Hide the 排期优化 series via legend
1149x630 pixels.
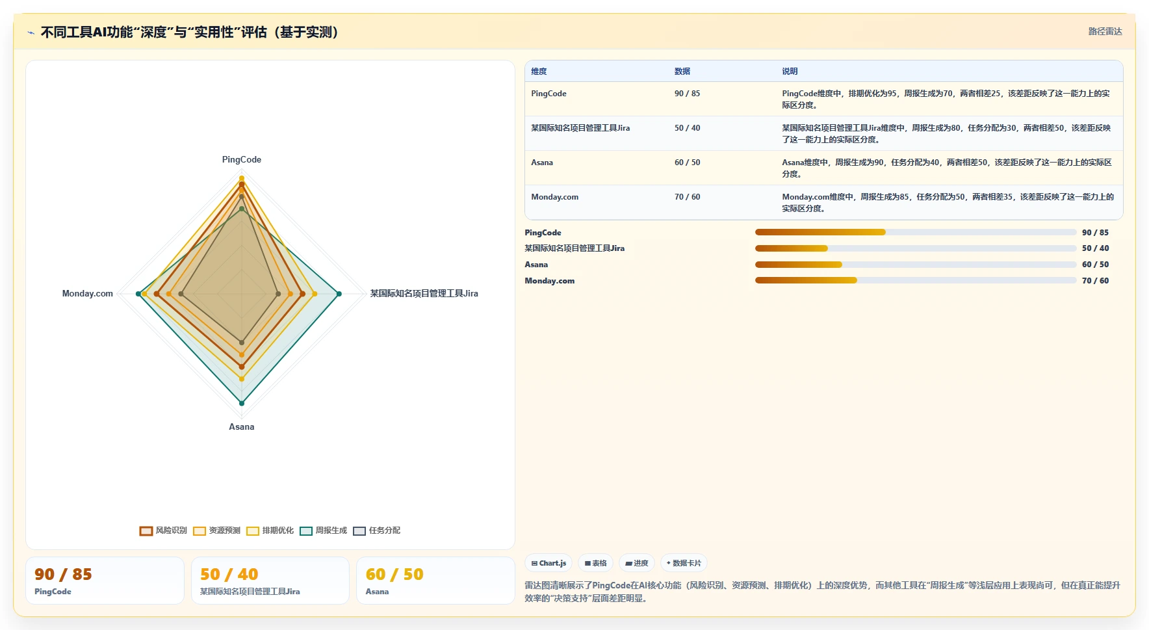[270, 531]
